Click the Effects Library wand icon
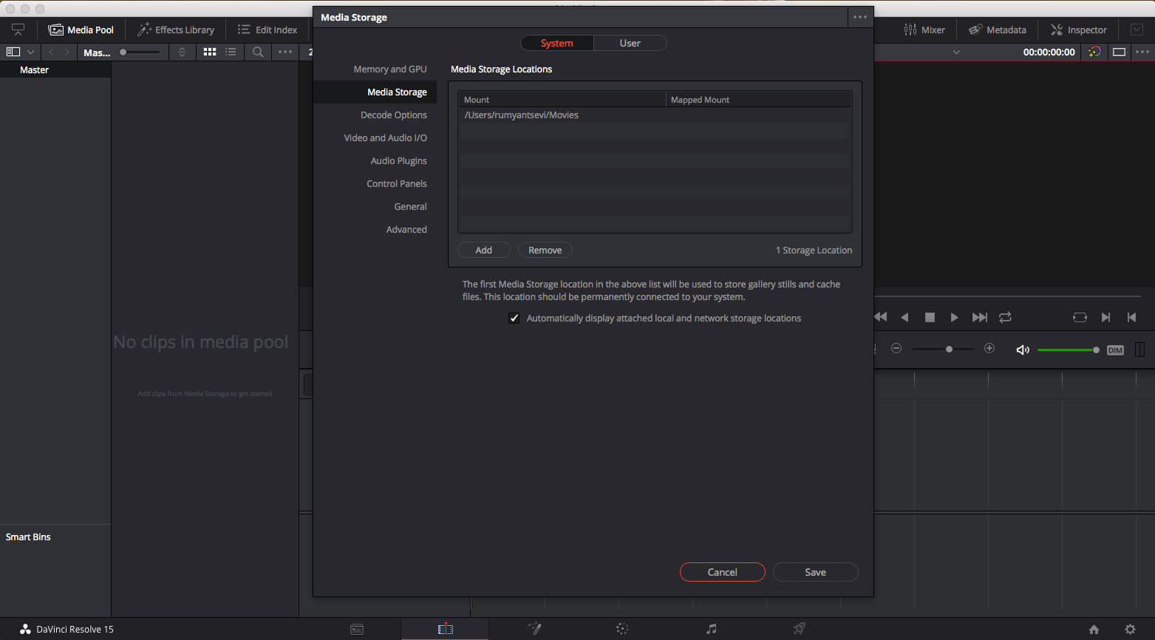 144,30
